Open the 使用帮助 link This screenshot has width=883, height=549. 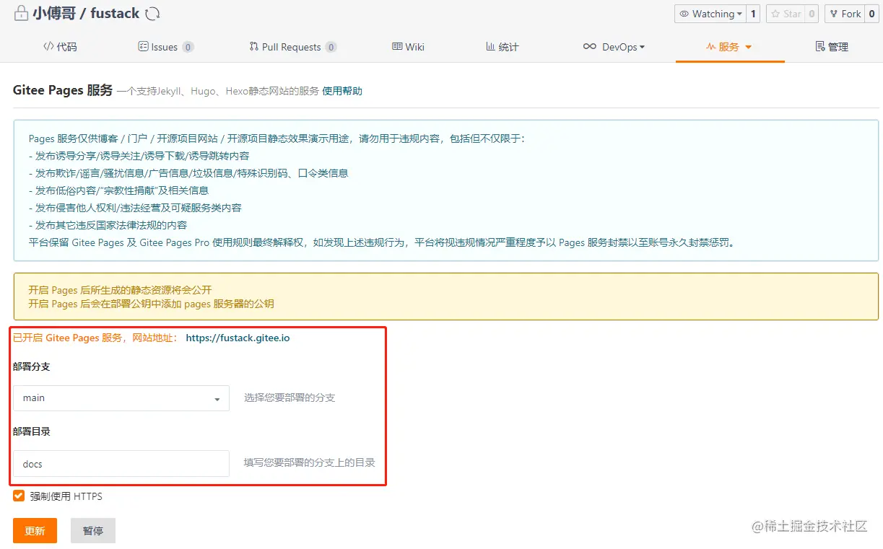click(x=342, y=91)
